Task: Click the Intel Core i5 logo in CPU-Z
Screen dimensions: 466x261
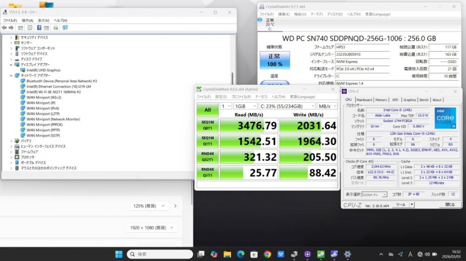Action: (x=445, y=118)
